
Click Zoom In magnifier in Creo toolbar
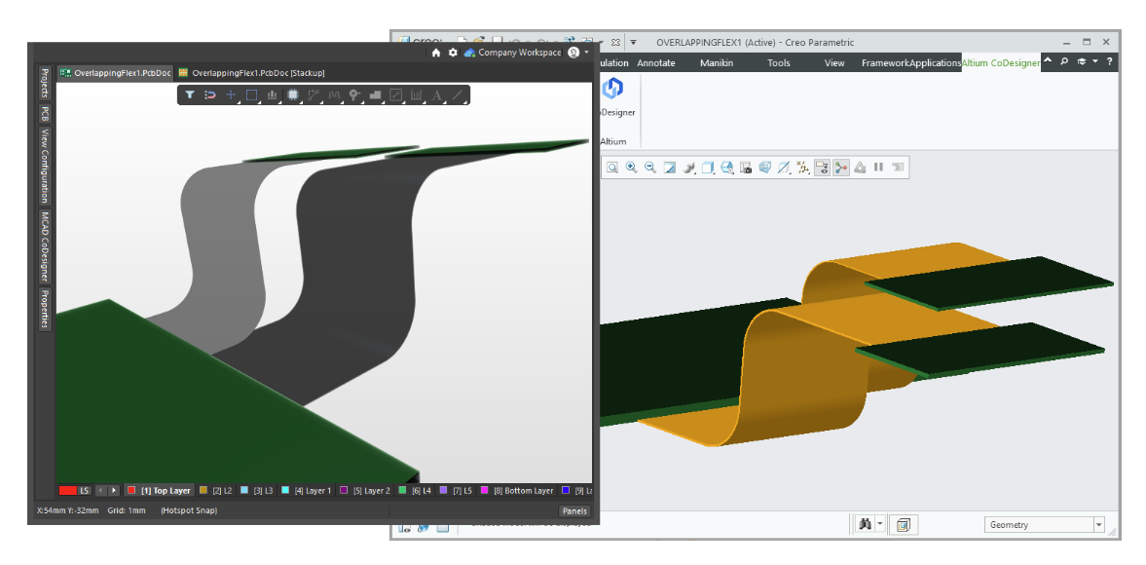coord(631,168)
